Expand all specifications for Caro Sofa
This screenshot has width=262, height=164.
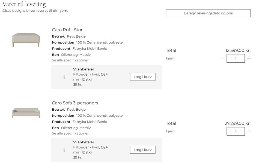coord(70,134)
